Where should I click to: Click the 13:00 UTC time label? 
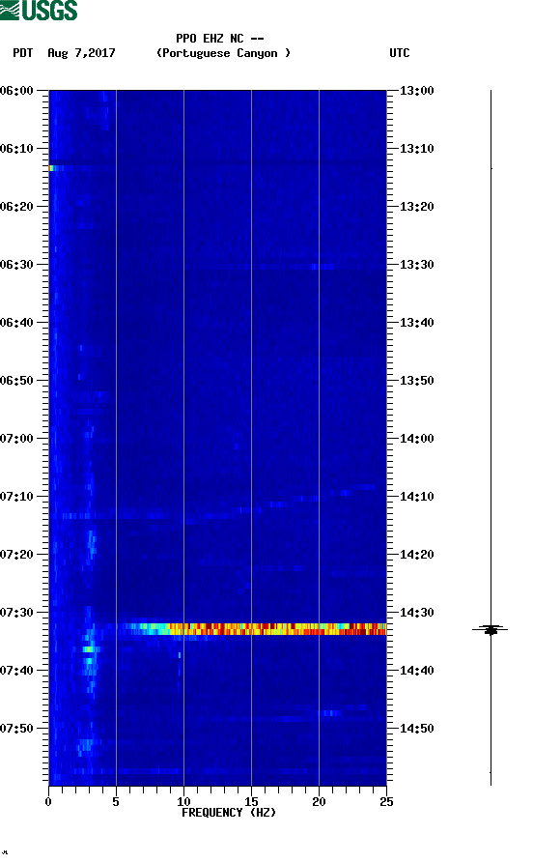pos(417,91)
